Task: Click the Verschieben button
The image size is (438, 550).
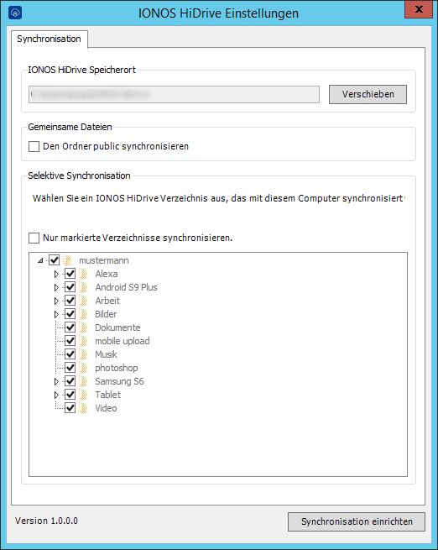Action: tap(368, 94)
